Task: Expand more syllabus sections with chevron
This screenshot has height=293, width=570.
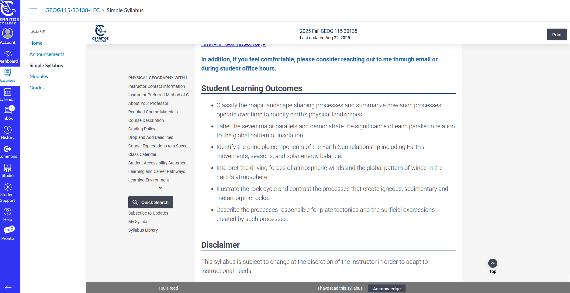Action: (x=160, y=188)
